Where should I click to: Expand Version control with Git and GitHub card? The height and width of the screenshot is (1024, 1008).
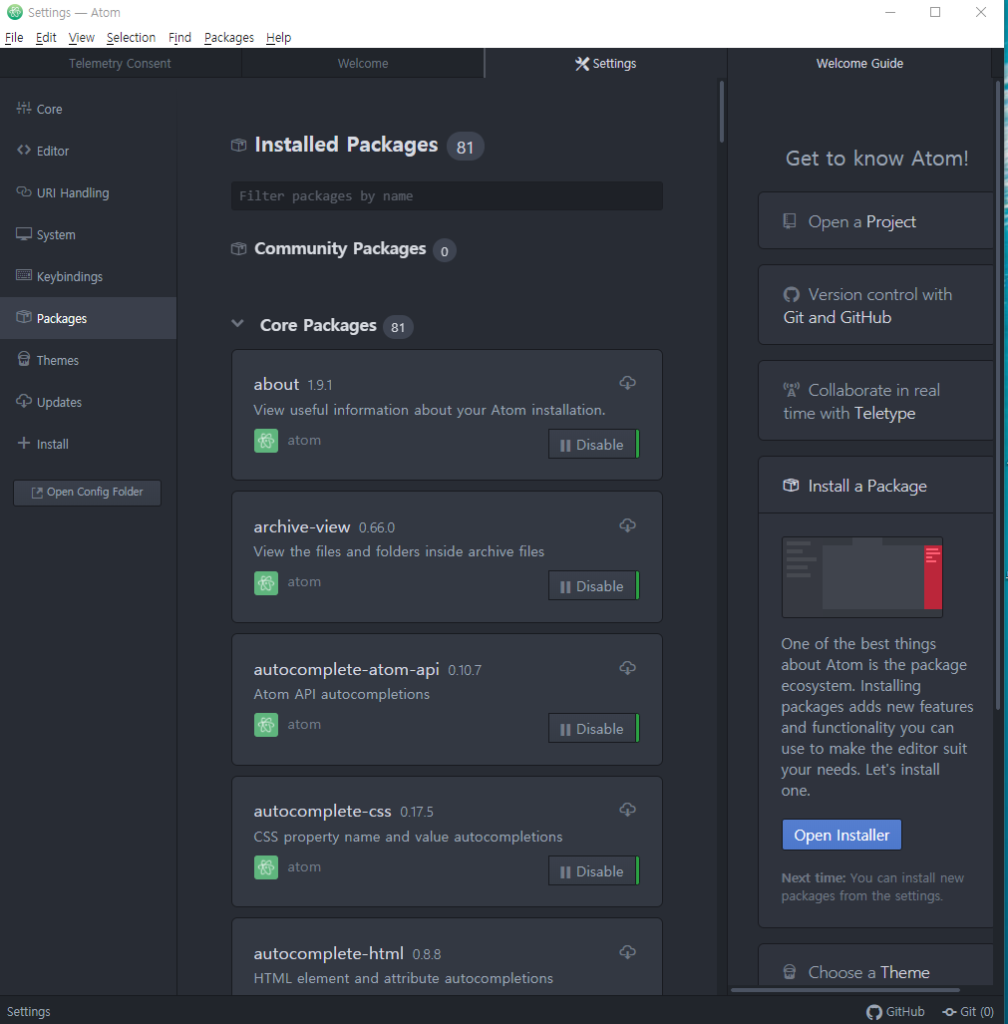click(875, 305)
